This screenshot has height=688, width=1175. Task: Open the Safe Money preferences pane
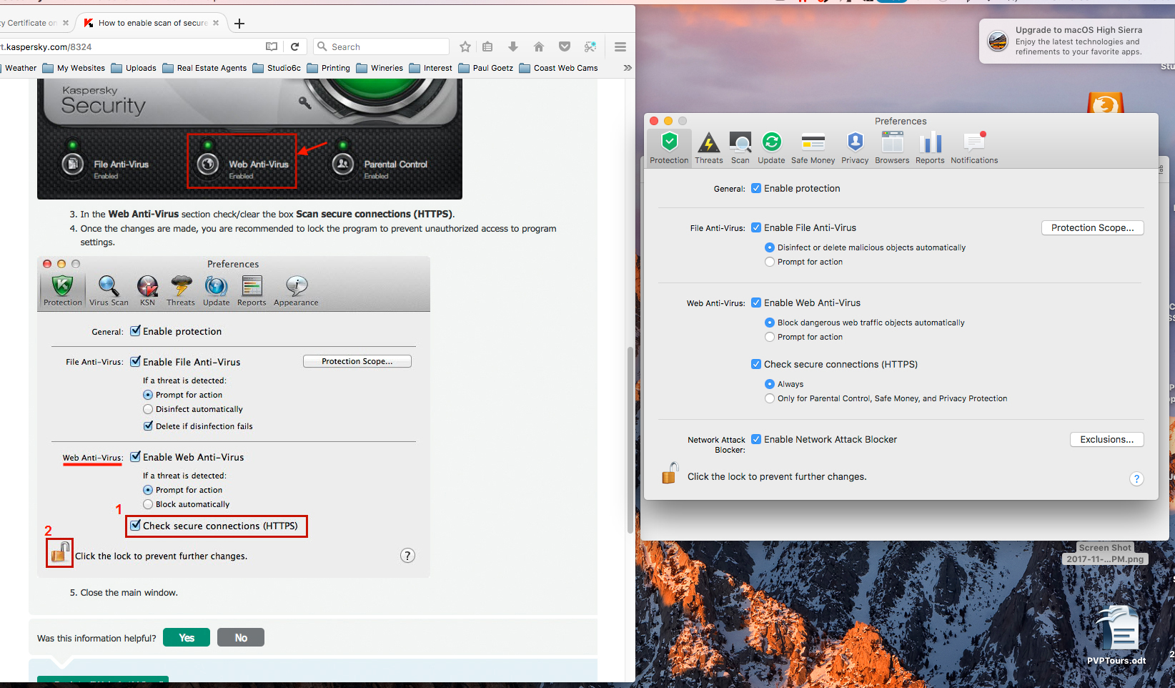coord(813,148)
